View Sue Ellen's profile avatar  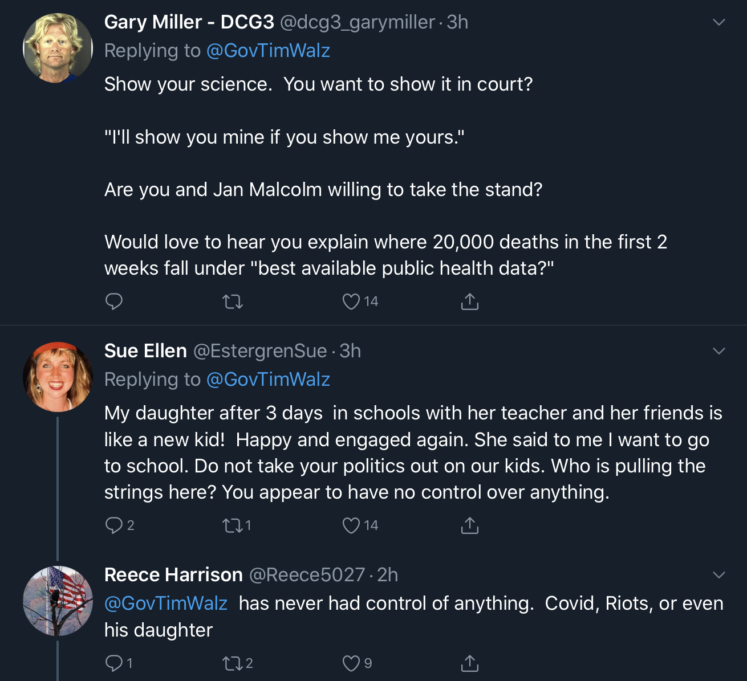58,377
